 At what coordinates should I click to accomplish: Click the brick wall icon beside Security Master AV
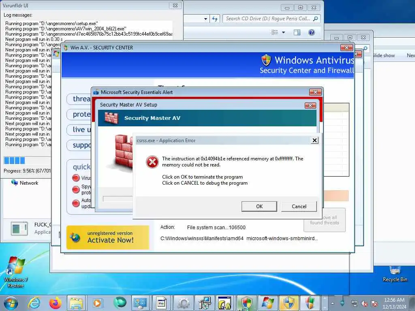(111, 118)
